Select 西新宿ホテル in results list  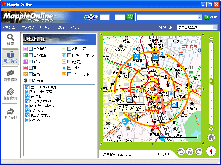coord(36,111)
